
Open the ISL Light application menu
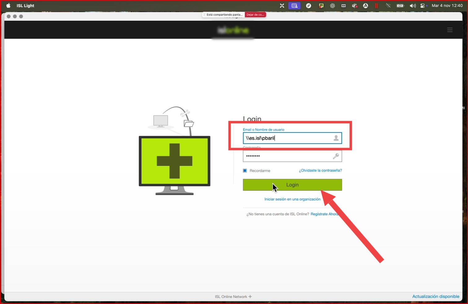click(25, 6)
